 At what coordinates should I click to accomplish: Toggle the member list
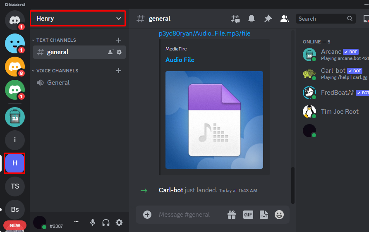pos(284,19)
